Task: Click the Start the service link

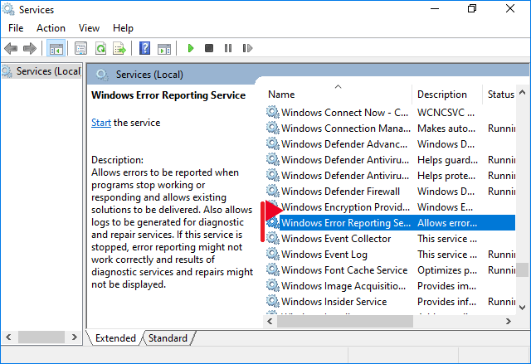Action: (101, 123)
